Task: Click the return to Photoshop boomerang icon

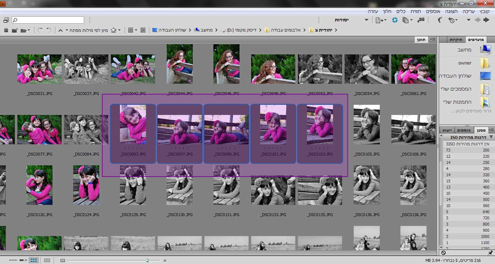Action: tap(440, 20)
